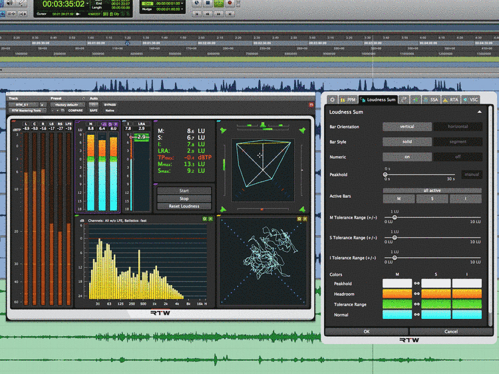Click the Cancel button
This screenshot has width=499, height=374.
click(x=450, y=331)
